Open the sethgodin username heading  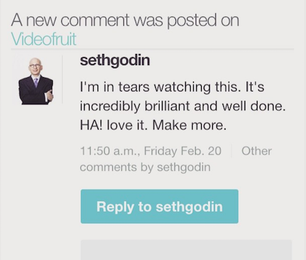115,61
